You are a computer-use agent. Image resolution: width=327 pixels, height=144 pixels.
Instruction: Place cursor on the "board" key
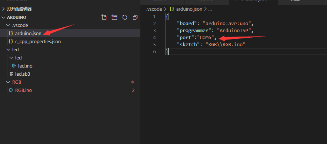click(187, 24)
